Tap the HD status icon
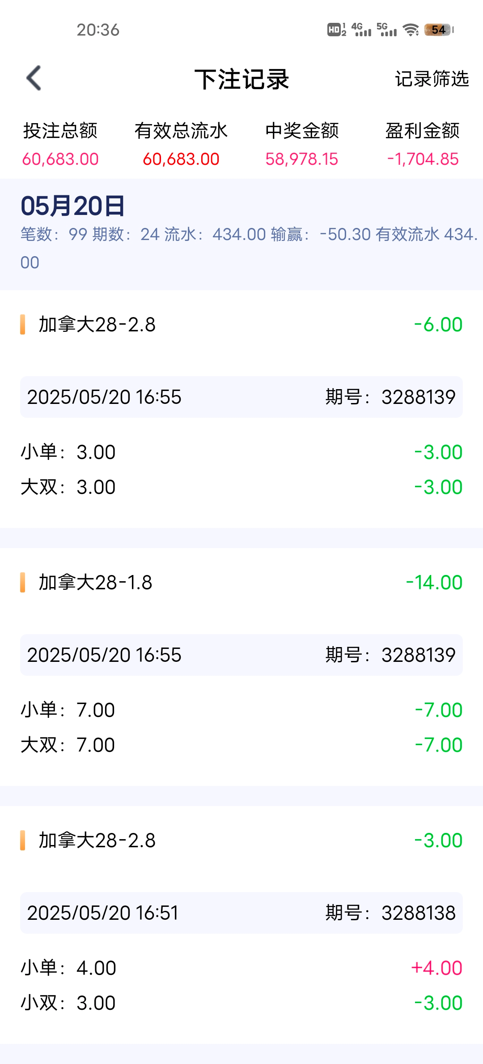The image size is (483, 1064). click(336, 30)
